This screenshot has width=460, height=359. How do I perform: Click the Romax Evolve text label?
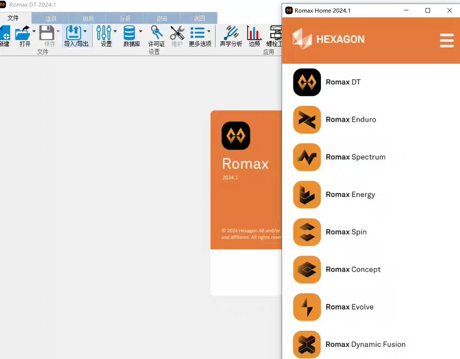350,307
